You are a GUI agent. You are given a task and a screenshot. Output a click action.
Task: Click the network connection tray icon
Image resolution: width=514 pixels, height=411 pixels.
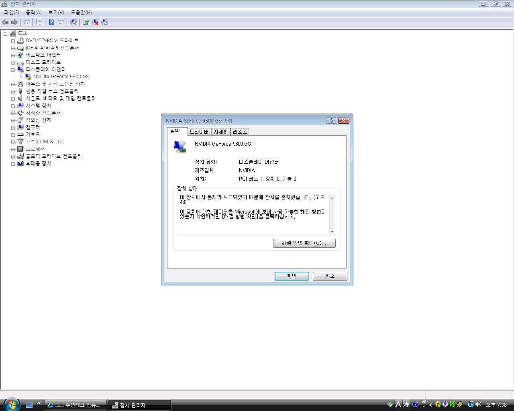[x=471, y=405]
